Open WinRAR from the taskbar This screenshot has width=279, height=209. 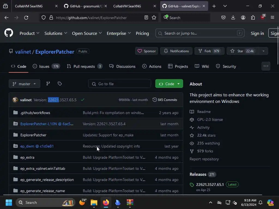[x=130, y=202]
